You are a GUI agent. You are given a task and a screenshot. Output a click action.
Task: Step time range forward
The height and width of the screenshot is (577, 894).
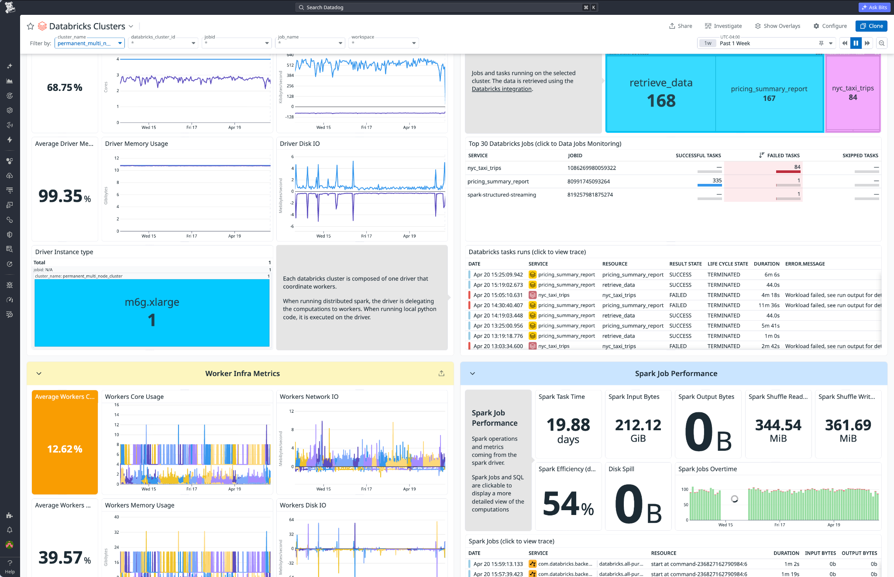(867, 43)
